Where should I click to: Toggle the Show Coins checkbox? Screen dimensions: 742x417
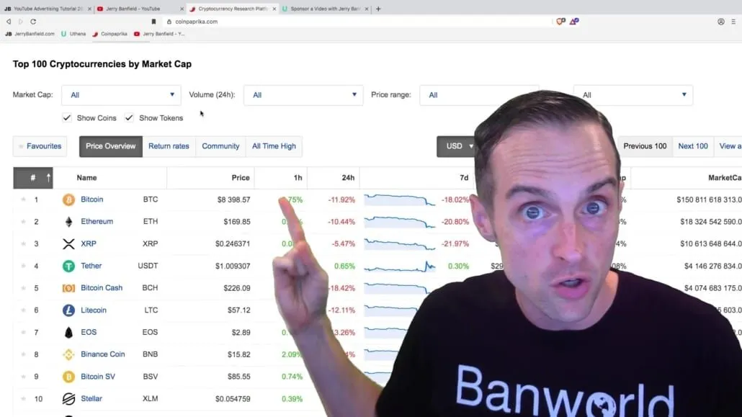[x=67, y=118]
